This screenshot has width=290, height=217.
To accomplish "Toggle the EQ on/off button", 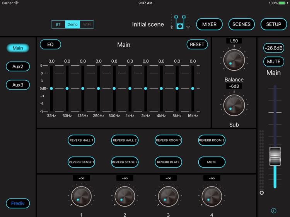I will point(50,44).
